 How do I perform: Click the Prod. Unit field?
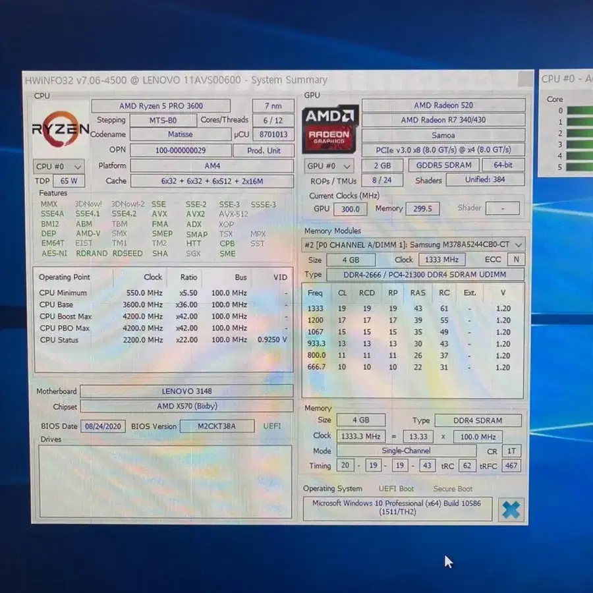(264, 150)
